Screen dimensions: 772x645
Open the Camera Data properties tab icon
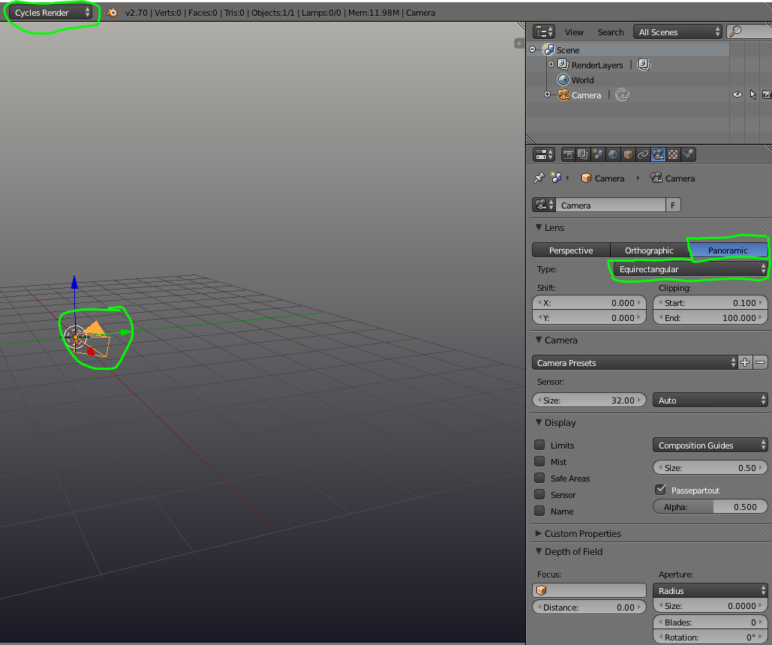[658, 154]
